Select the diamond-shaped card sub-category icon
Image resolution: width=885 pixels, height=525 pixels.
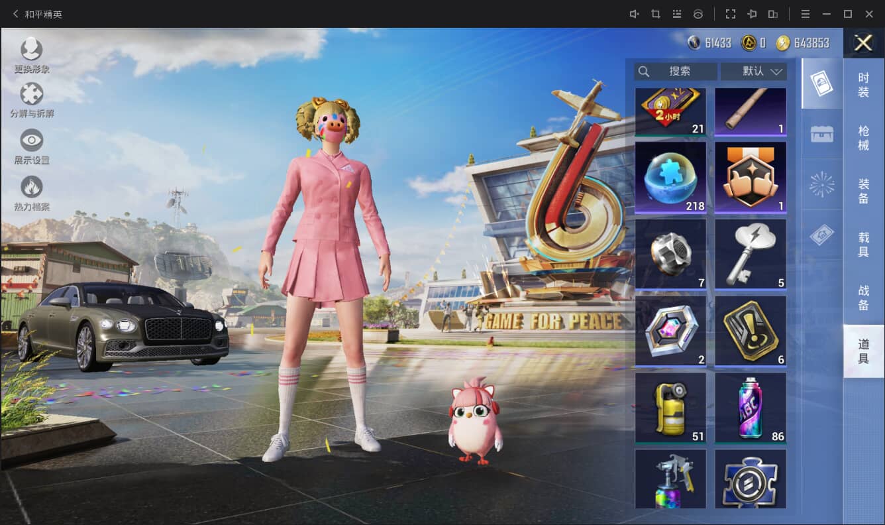[821, 235]
